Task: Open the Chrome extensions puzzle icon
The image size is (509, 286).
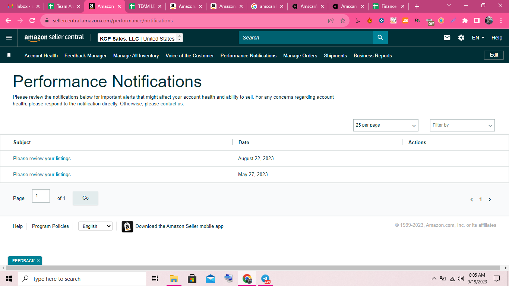Action: point(465,20)
